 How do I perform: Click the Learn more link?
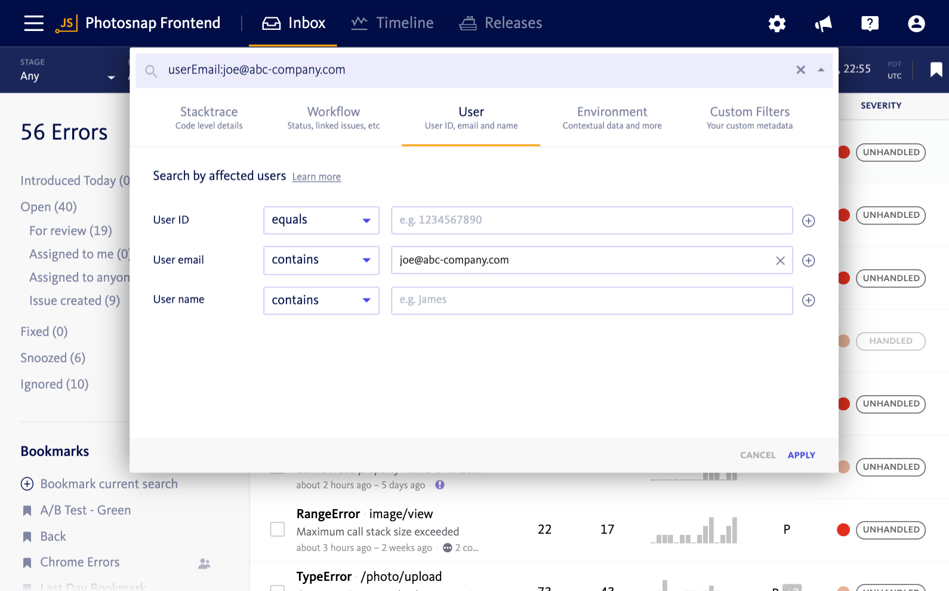tap(316, 177)
